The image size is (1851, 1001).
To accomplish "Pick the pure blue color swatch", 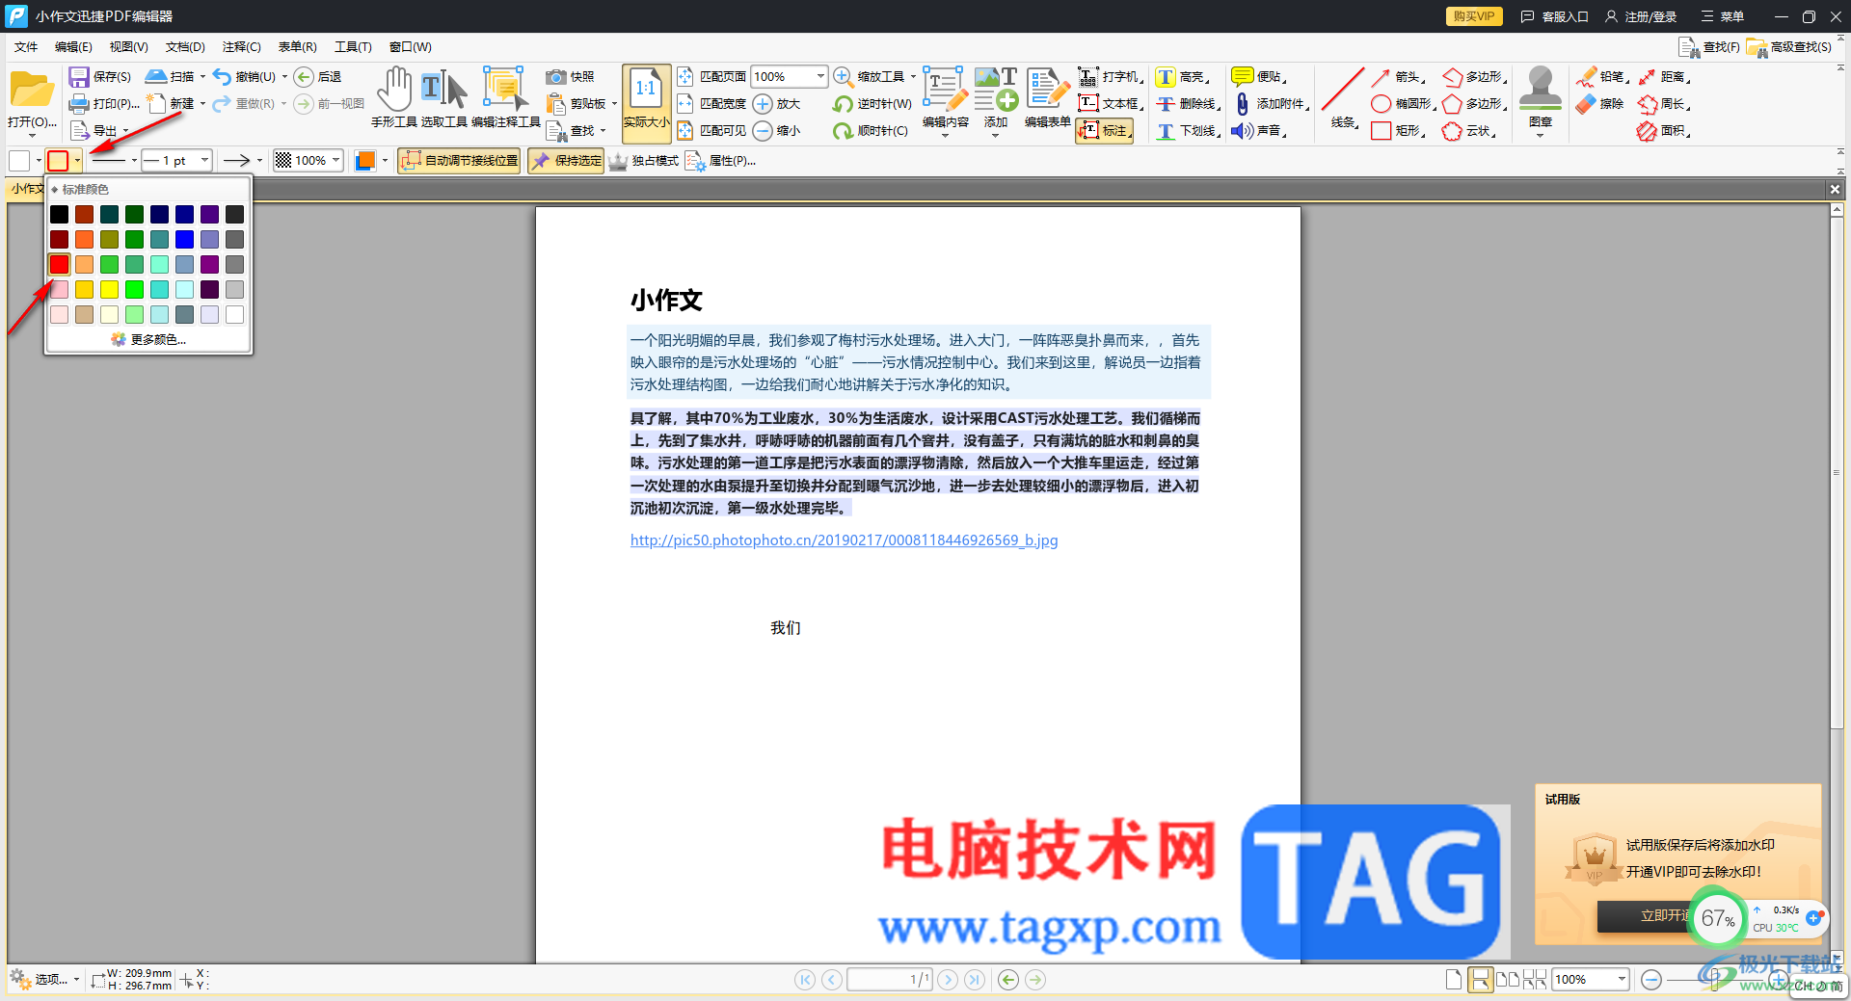I will 185,240.
